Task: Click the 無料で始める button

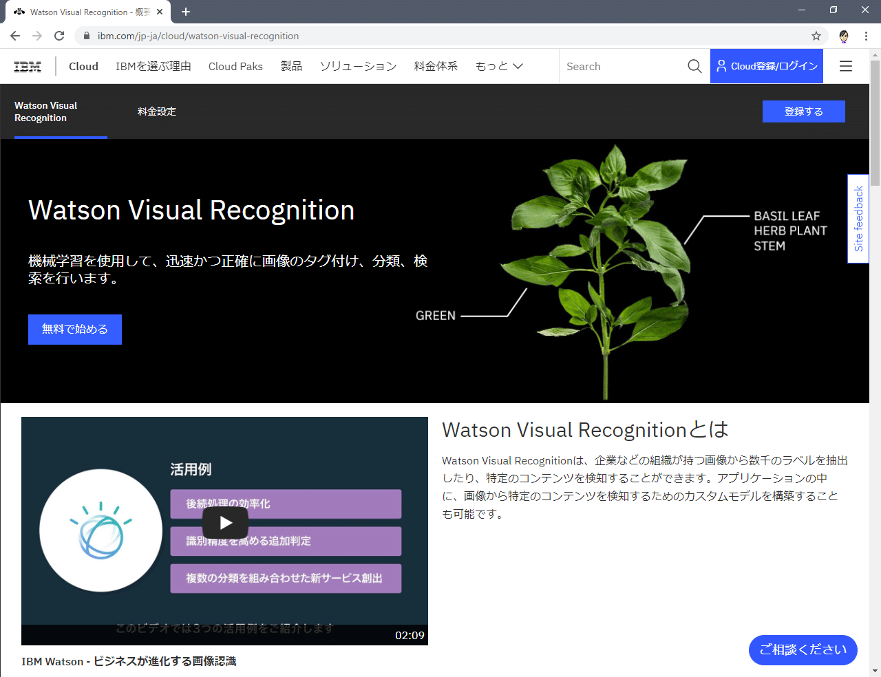Action: 74,330
